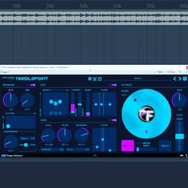This screenshot has height=188, width=188.
Task: Click the Noise Level knob
Action: click(48, 136)
